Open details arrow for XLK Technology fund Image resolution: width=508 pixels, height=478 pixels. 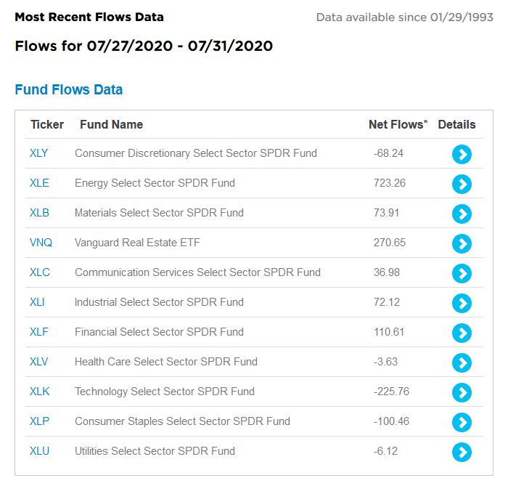(x=462, y=392)
